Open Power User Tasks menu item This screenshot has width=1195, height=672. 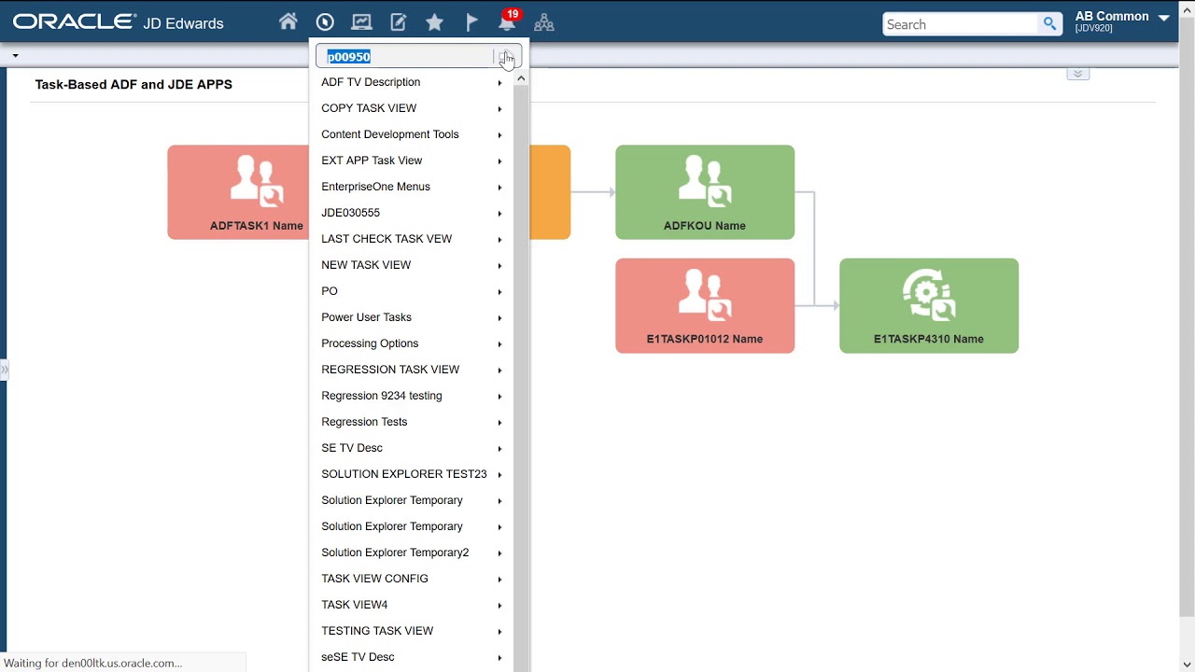tap(411, 317)
